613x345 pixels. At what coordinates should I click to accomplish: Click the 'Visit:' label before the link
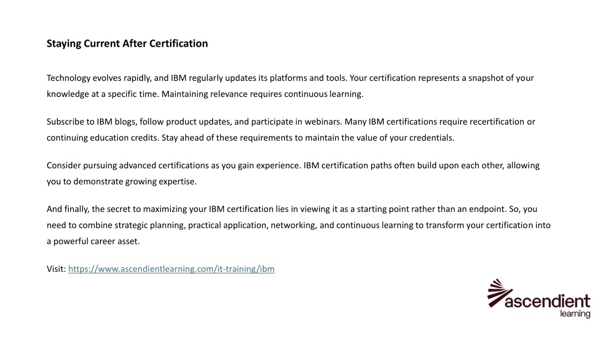coord(56,269)
